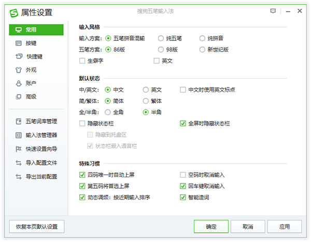Switch to the 高级 settings tab
311x242 pixels.
click(31, 96)
